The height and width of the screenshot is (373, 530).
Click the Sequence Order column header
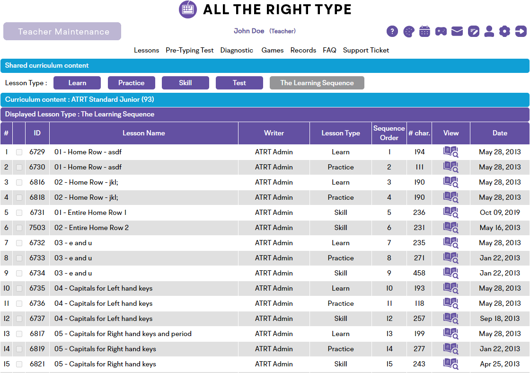point(389,133)
